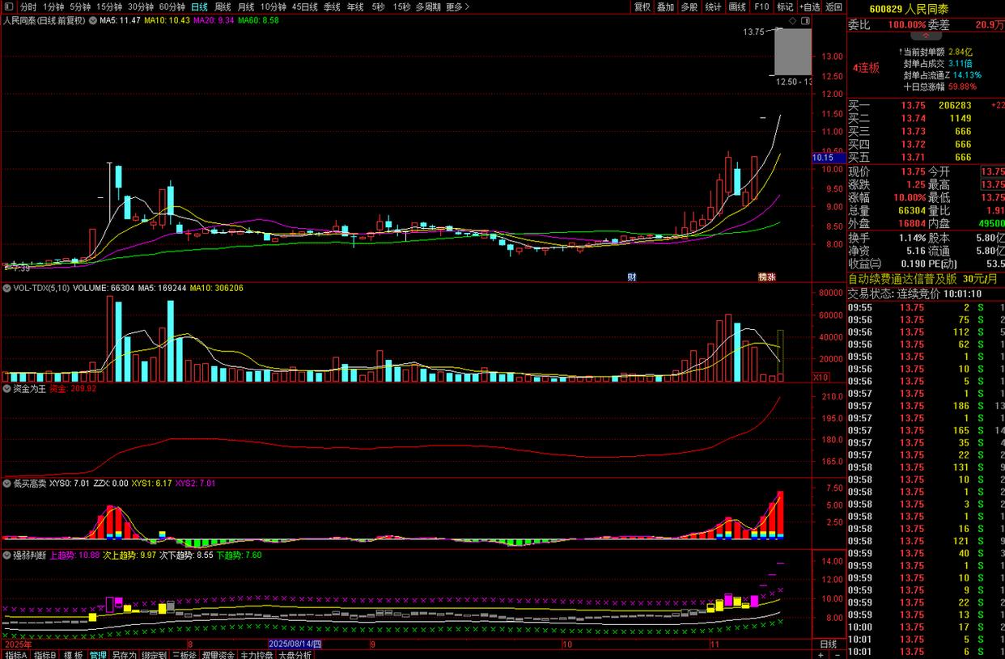Open the 多周期 multi-period view
1005x659 pixels.
(x=428, y=6)
